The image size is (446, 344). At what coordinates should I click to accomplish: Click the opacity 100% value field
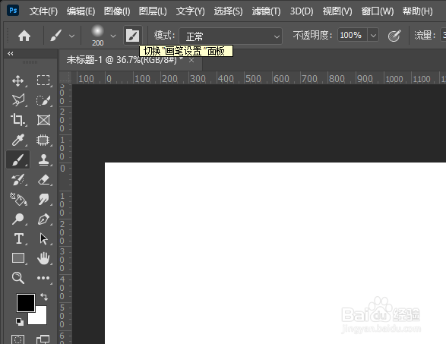pos(352,36)
